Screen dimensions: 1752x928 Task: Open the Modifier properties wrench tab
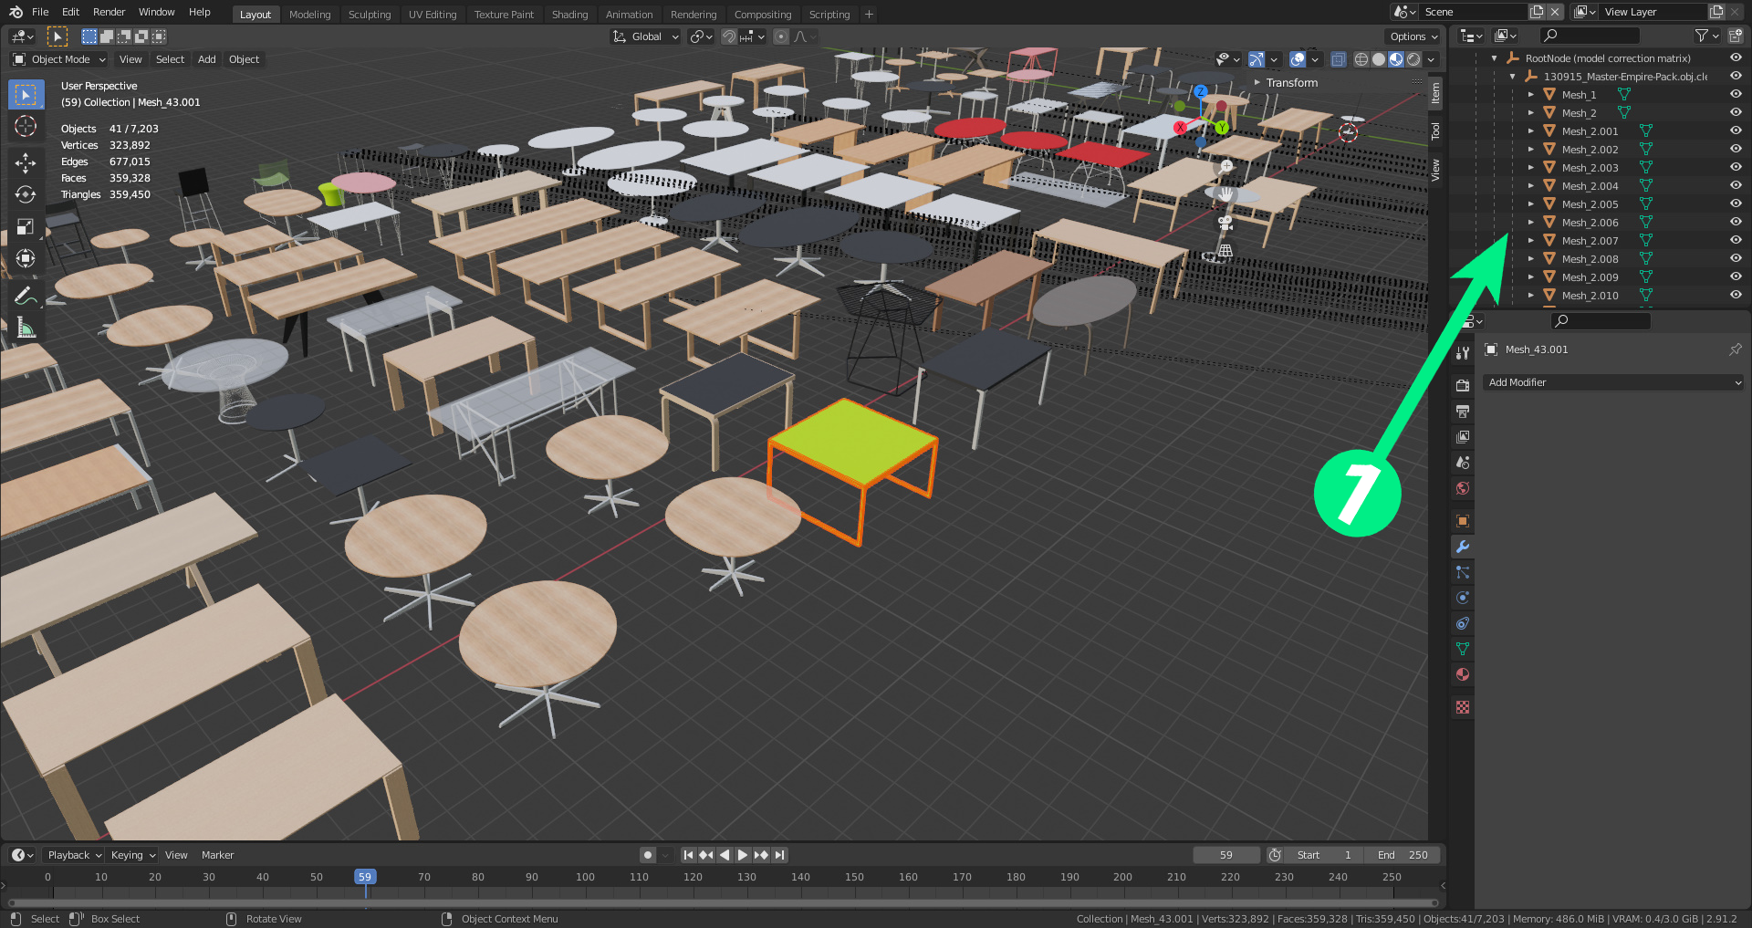point(1463,547)
